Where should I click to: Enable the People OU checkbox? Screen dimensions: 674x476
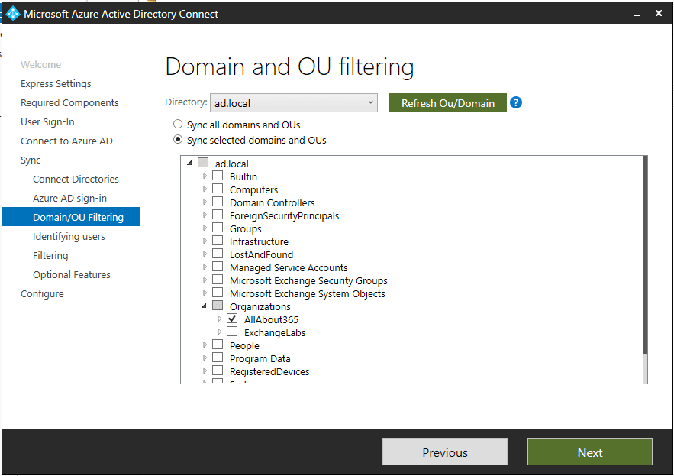(x=218, y=345)
